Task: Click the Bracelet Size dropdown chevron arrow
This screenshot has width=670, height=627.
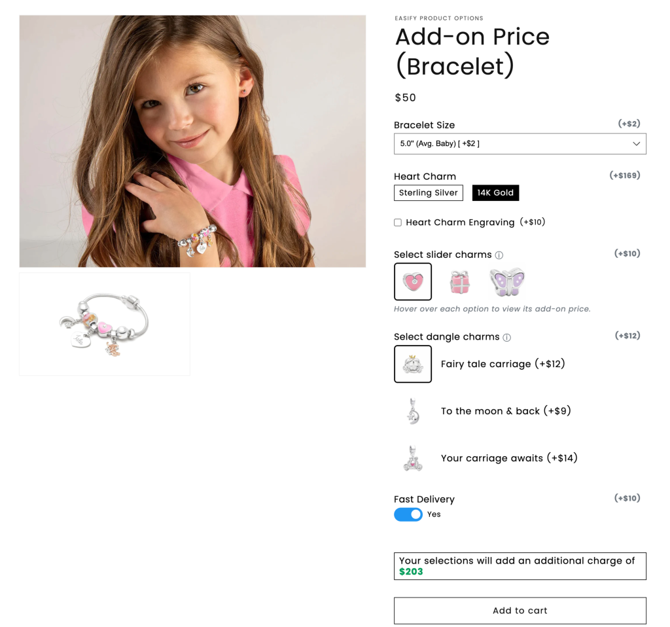Action: (x=636, y=143)
